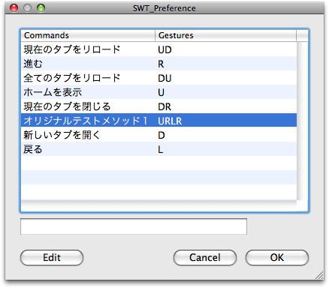Click the Edit button
The height and width of the screenshot is (288, 329).
52,257
